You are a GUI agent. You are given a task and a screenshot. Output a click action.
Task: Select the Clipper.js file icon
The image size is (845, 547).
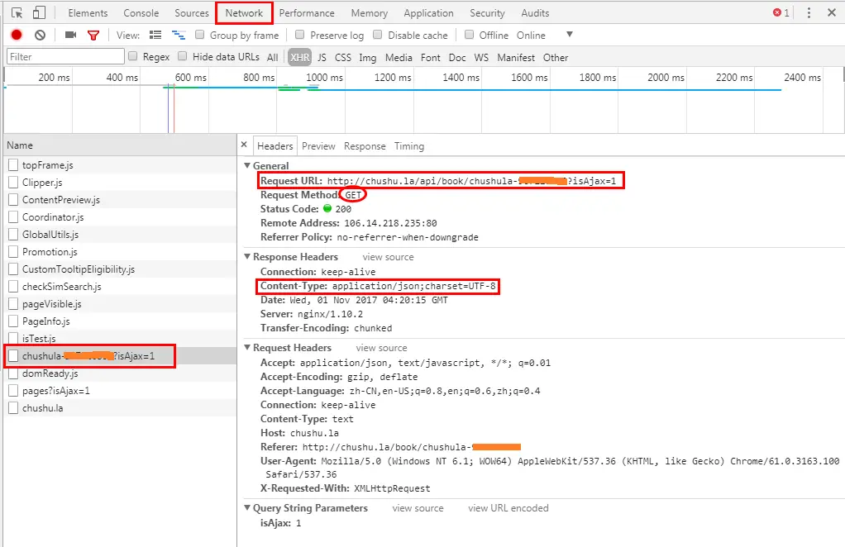tap(13, 183)
